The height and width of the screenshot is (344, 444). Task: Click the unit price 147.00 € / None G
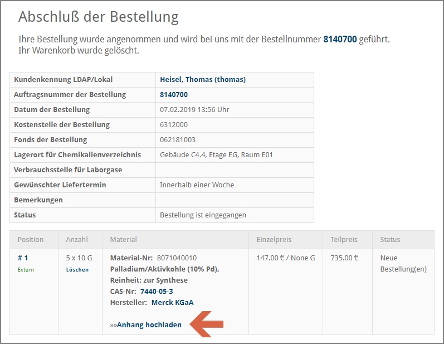[286, 258]
